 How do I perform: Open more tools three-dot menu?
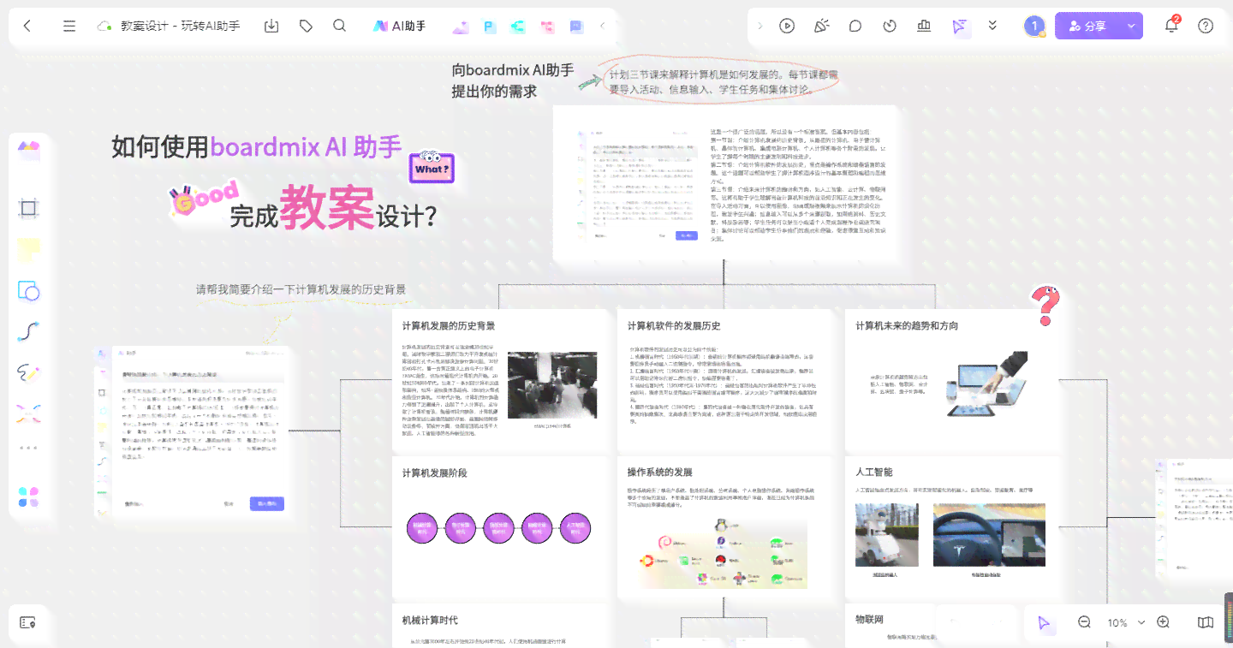tap(29, 448)
